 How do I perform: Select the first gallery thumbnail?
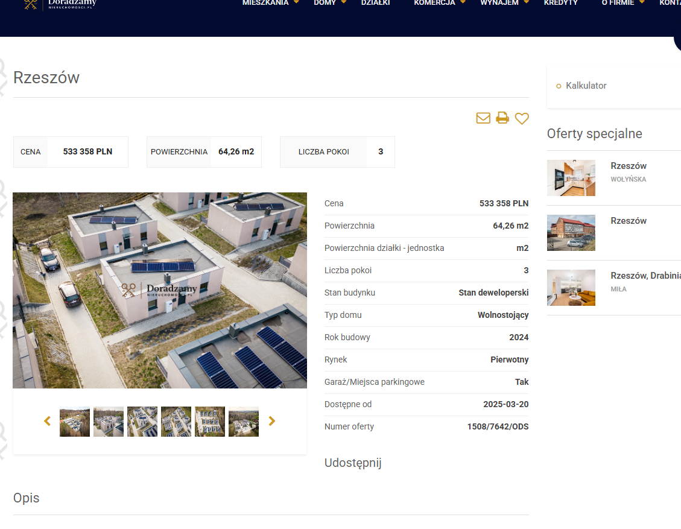(x=75, y=422)
